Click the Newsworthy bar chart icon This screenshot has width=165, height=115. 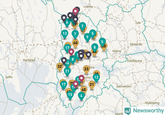point(128,111)
